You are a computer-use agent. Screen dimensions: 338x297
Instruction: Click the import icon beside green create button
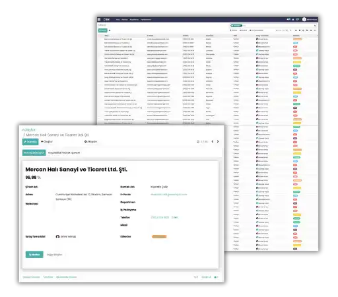click(110, 30)
